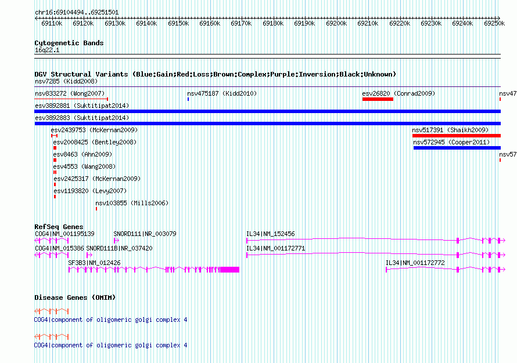Click the COG4|NM_015386 gene label
Screen dimensions: 517x363
(x=59, y=248)
